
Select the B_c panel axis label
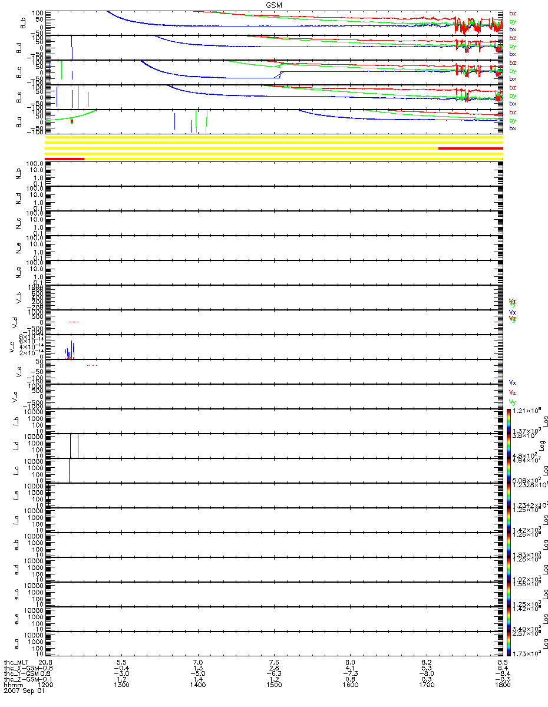[18, 72]
